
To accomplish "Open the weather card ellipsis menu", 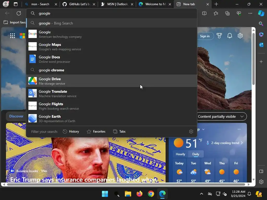I will coord(239,129).
